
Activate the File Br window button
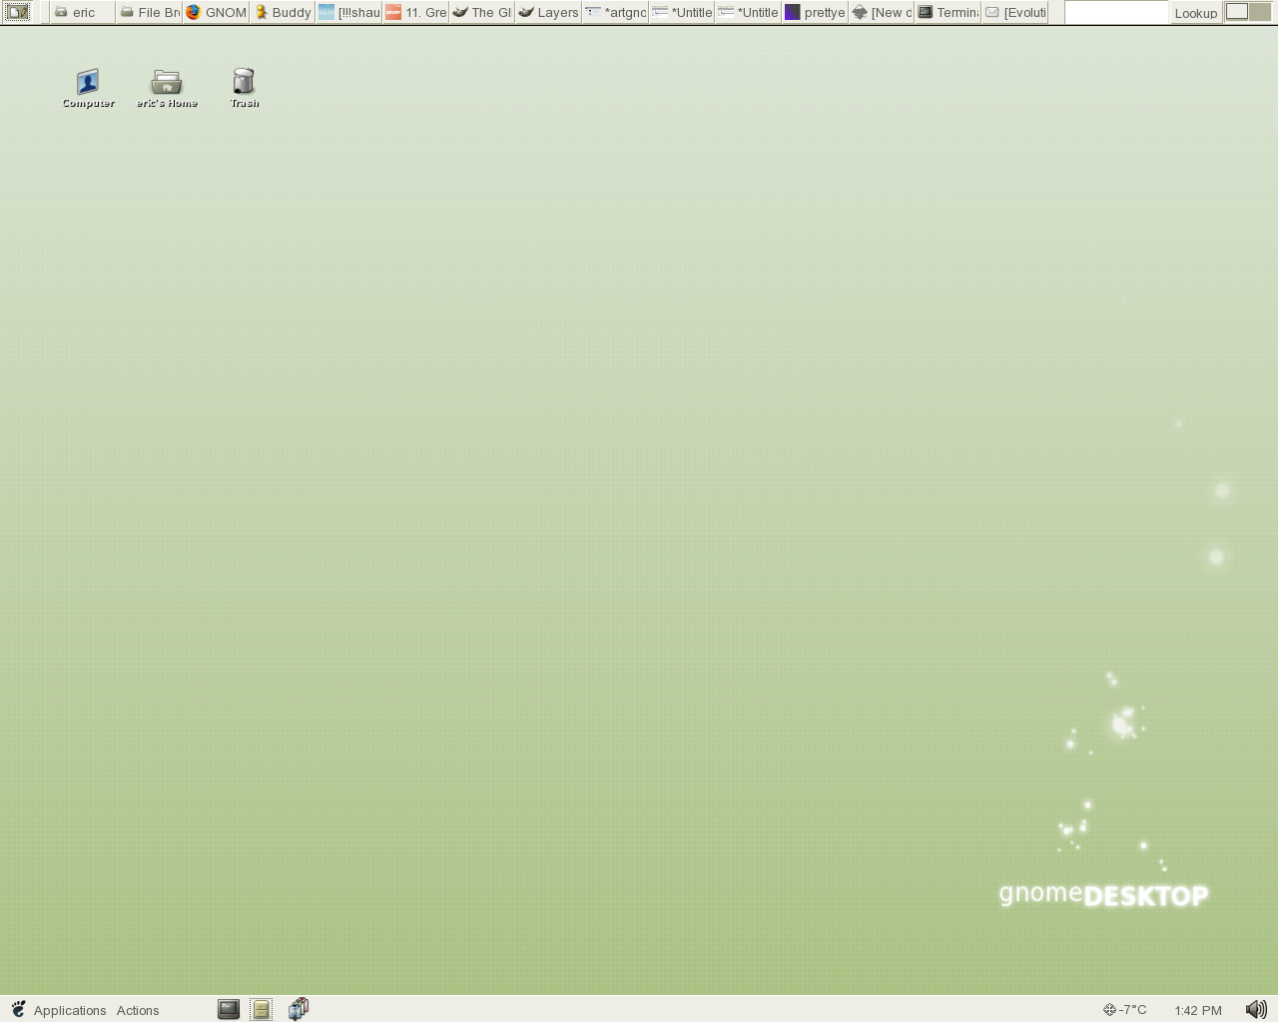point(150,12)
